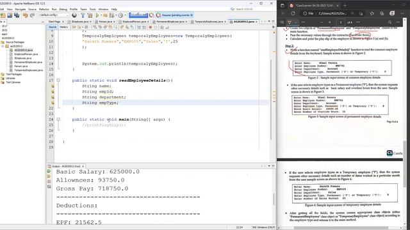The height and width of the screenshot is (230, 410).
Task: Open TemporalyEmployees.java in project tree
Action: pos(28,70)
